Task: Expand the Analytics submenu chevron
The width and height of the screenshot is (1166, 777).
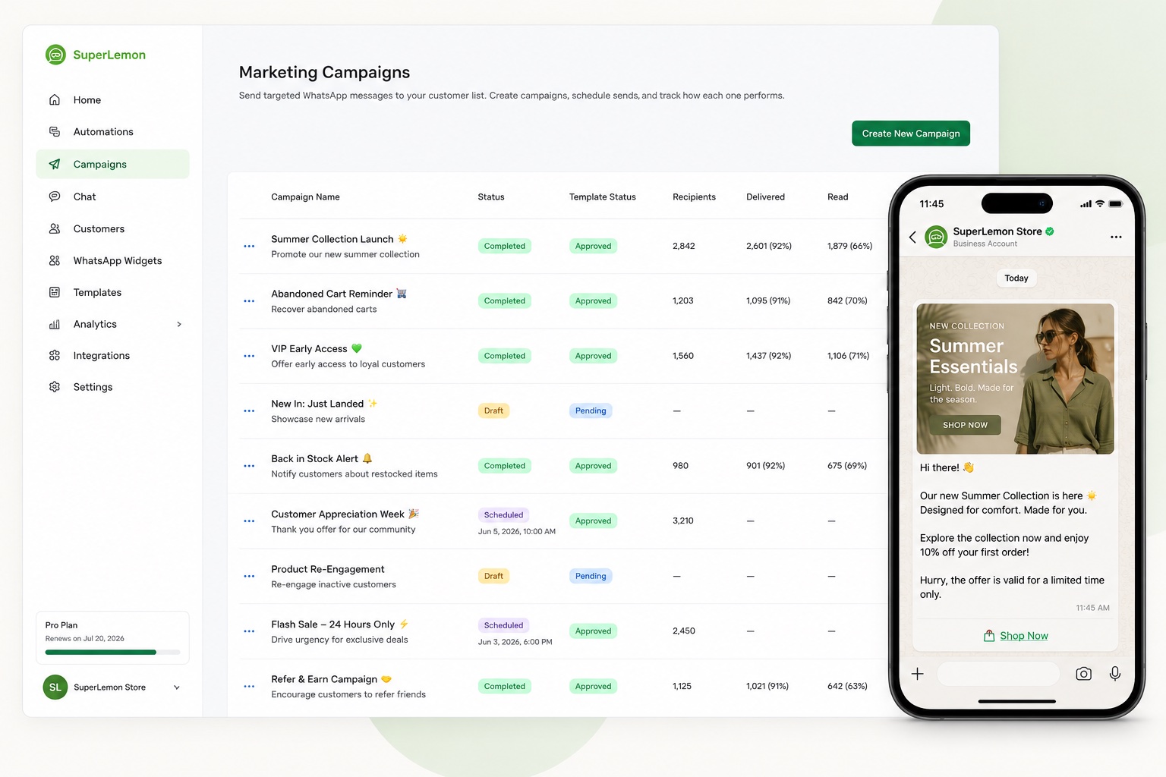Action: click(179, 324)
